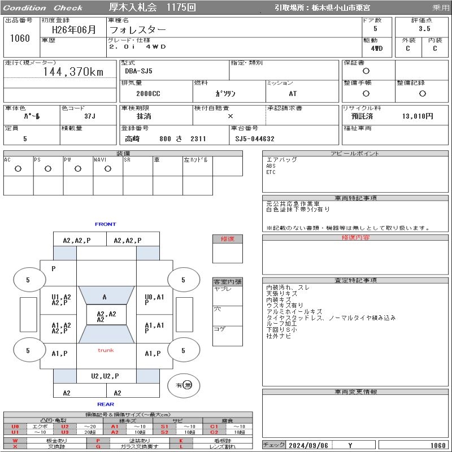
Task: Select inspection note 内装汚れ、スレ
Action: [288, 288]
